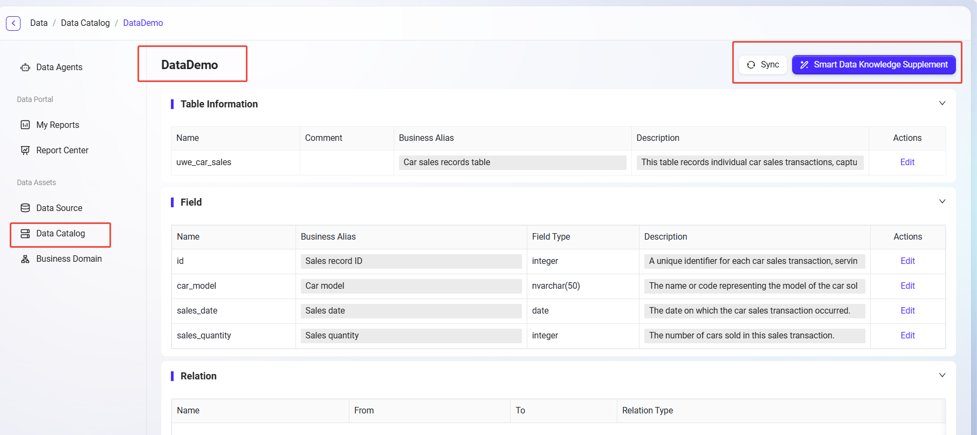Edit the car_model field
977x435 pixels.
coord(907,286)
